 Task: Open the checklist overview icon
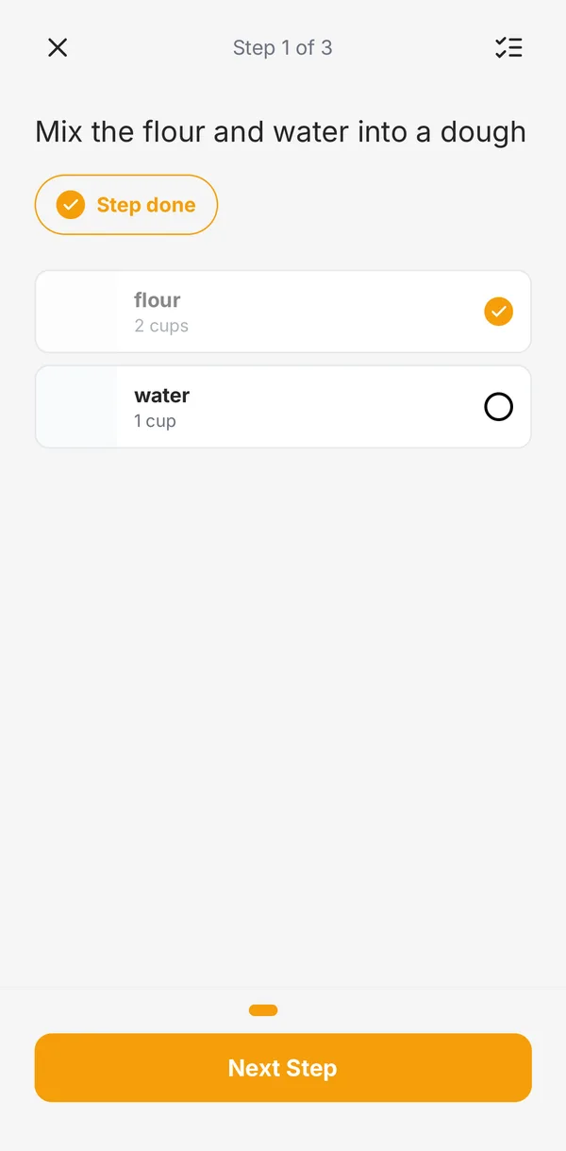[x=508, y=47]
